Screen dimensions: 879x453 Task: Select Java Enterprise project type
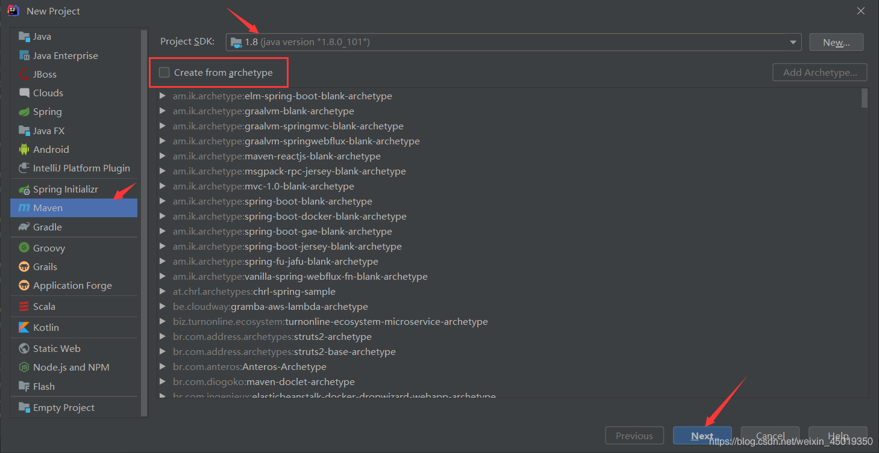(74, 55)
